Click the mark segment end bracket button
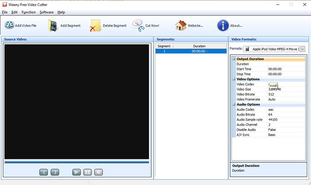 point(55,172)
